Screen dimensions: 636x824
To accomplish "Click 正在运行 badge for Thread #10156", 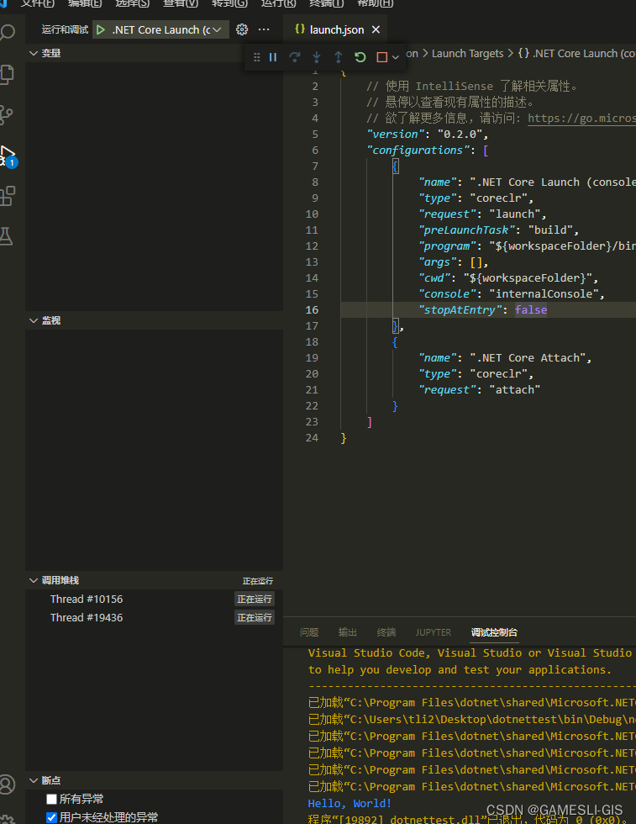I will point(255,599).
